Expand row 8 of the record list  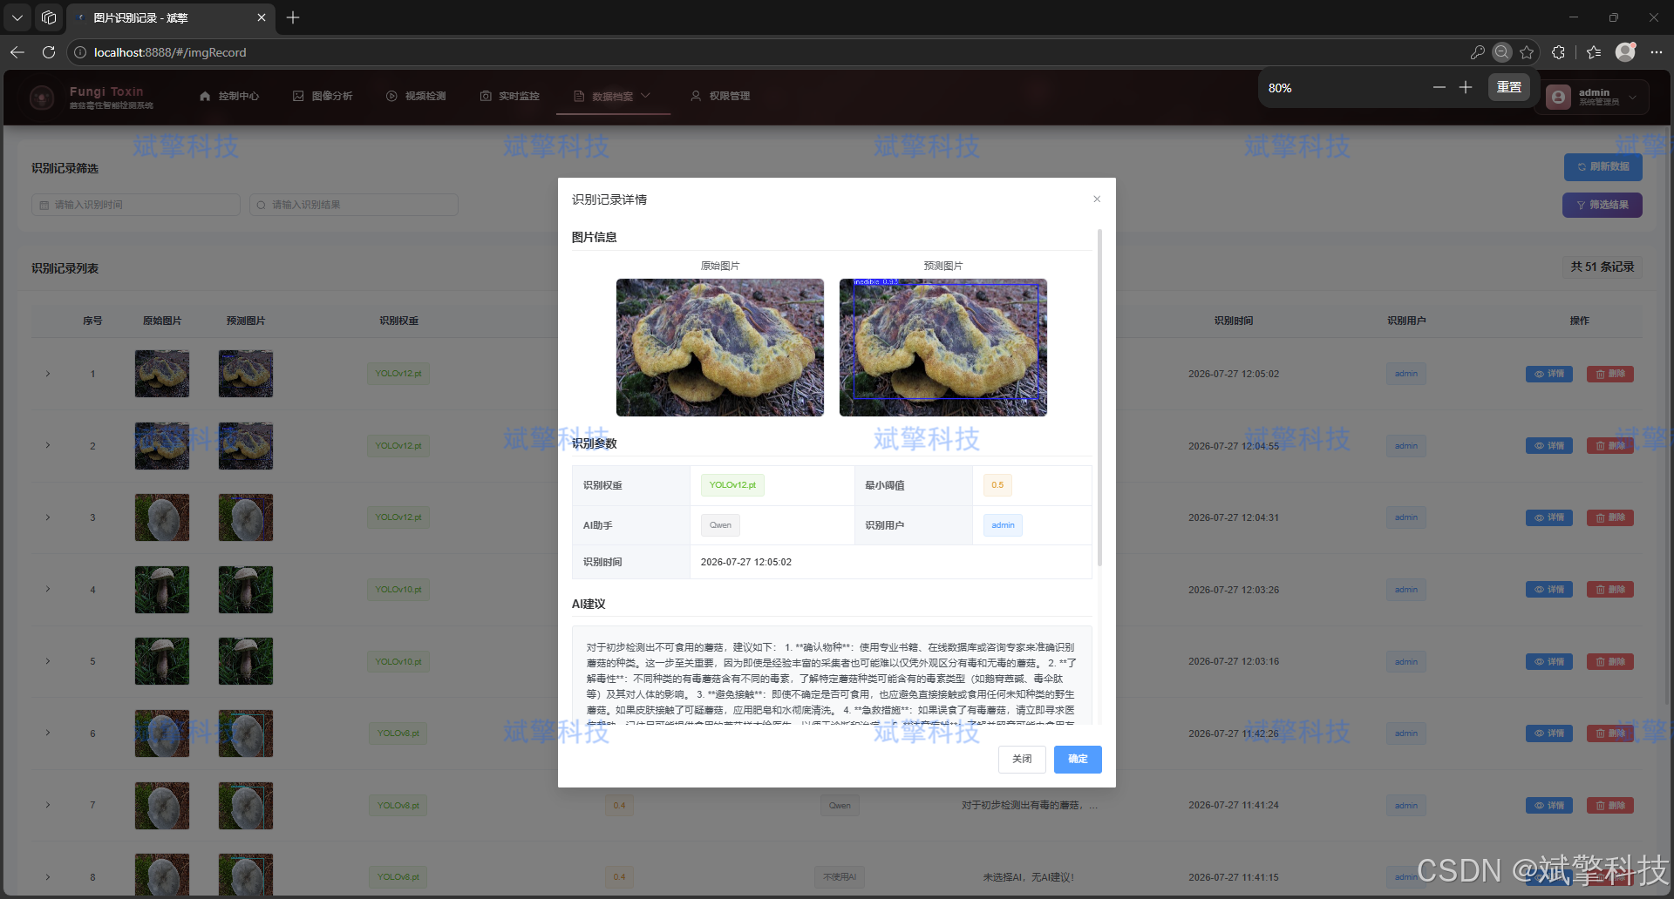click(x=48, y=877)
